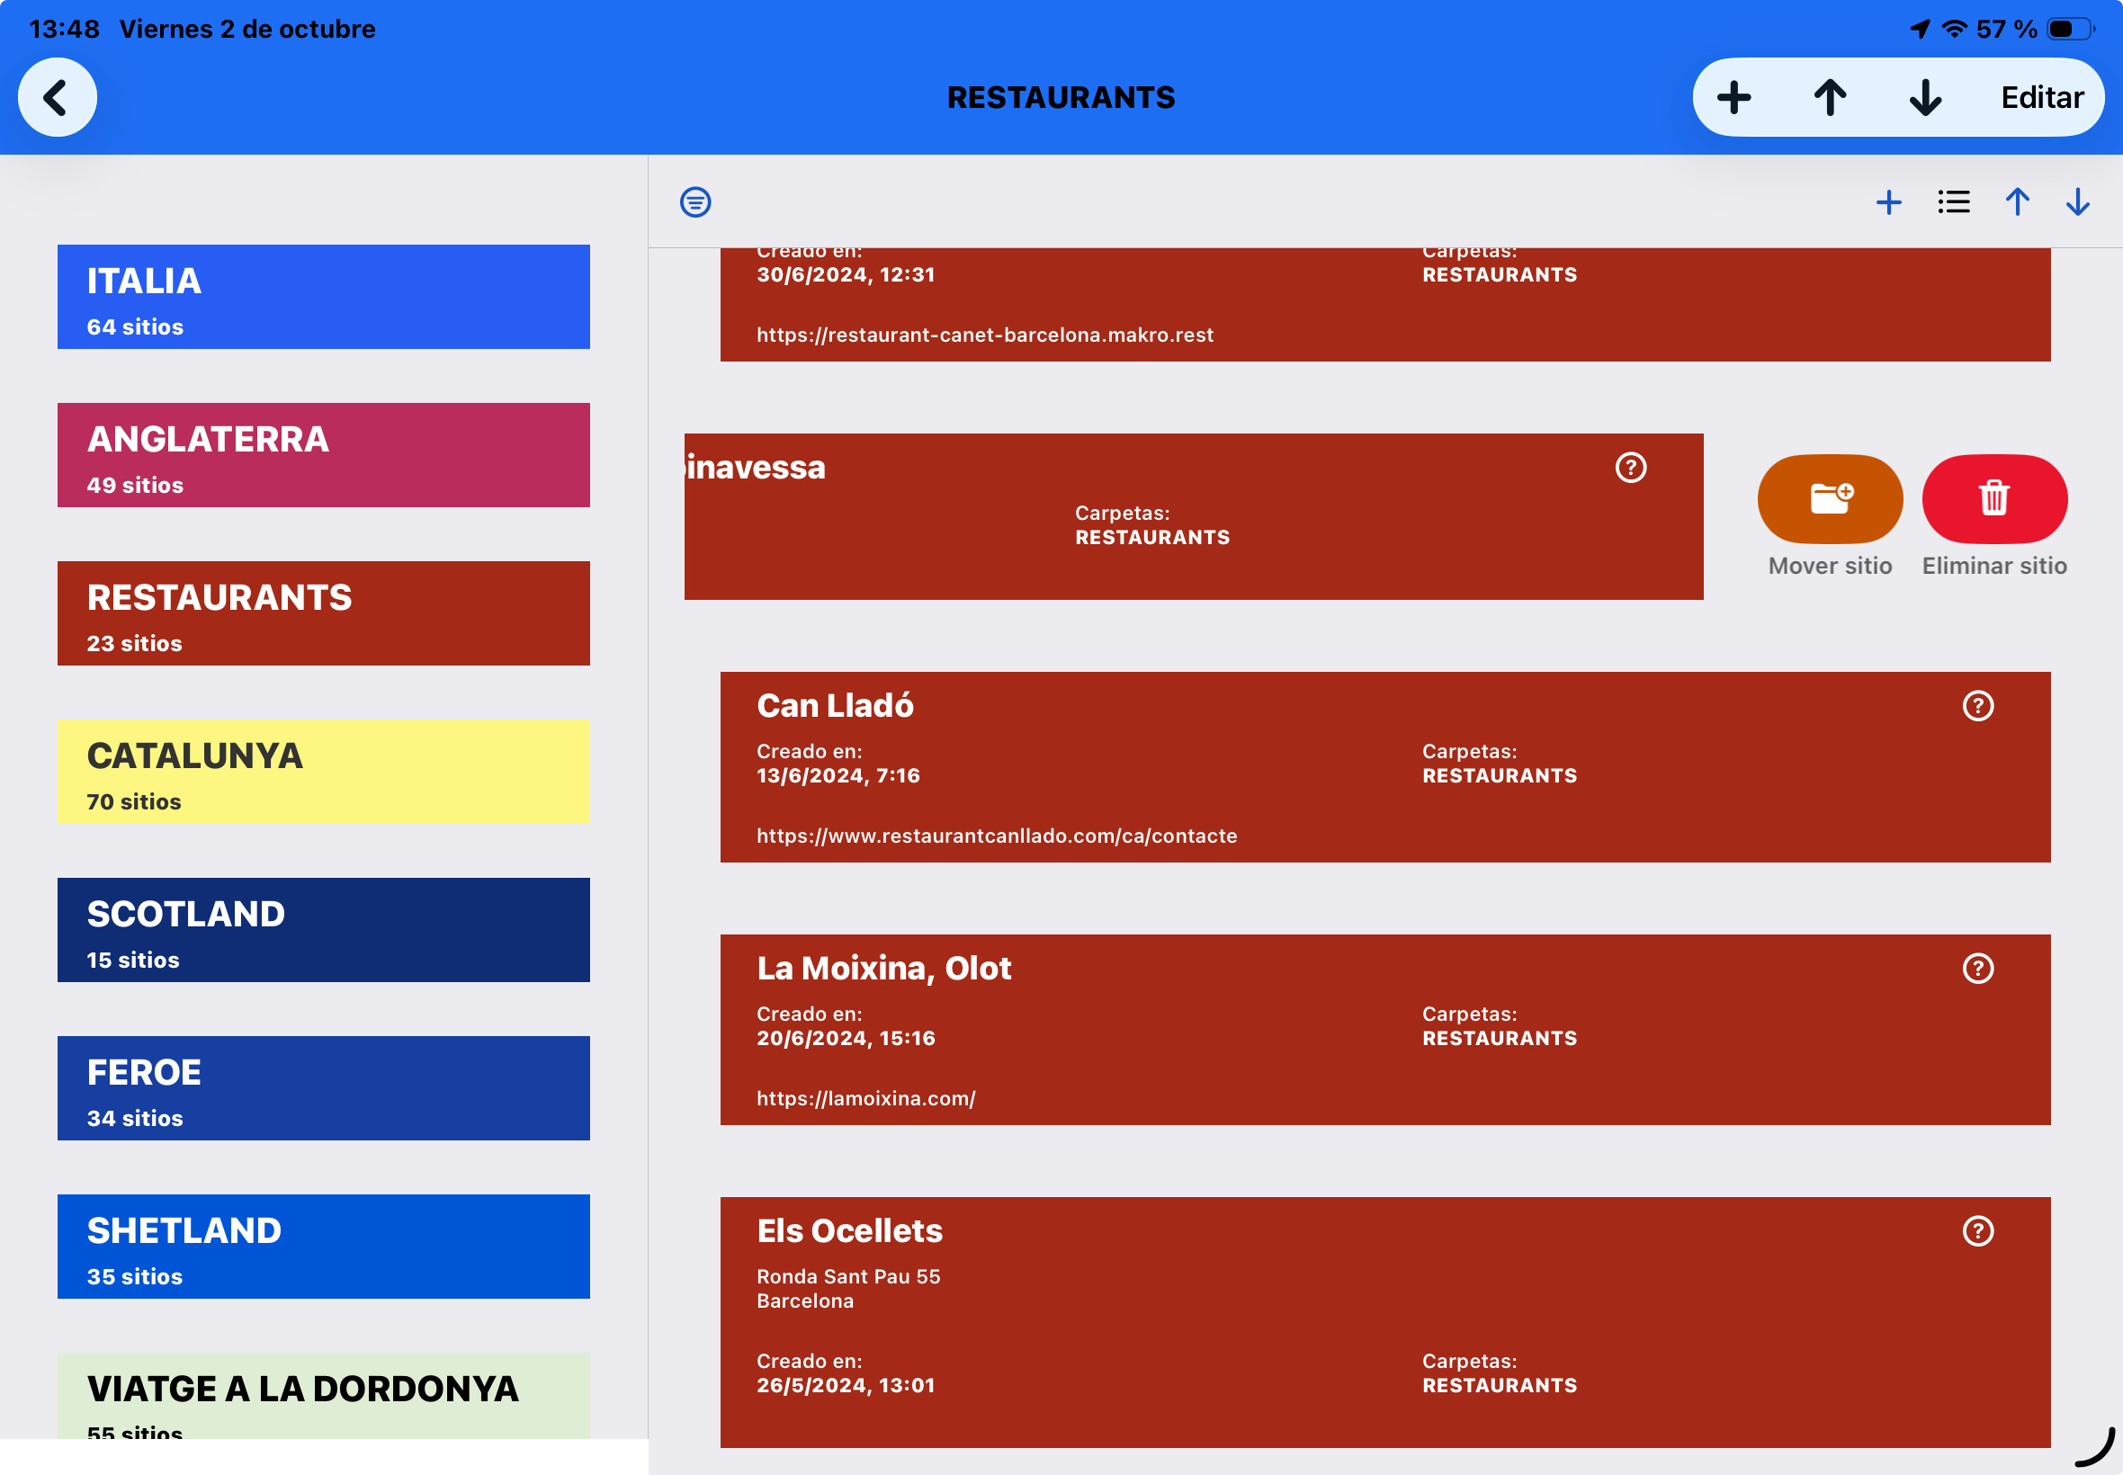Tap the swiped 'inavessa' title text
Screen dimensions: 2123x1475
click(755, 468)
